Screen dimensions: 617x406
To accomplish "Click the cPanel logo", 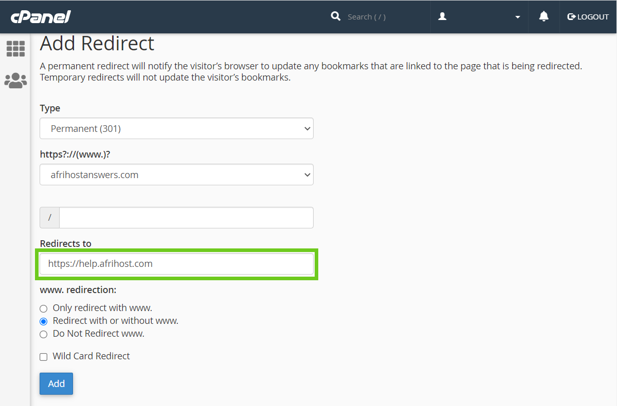I will (x=41, y=17).
